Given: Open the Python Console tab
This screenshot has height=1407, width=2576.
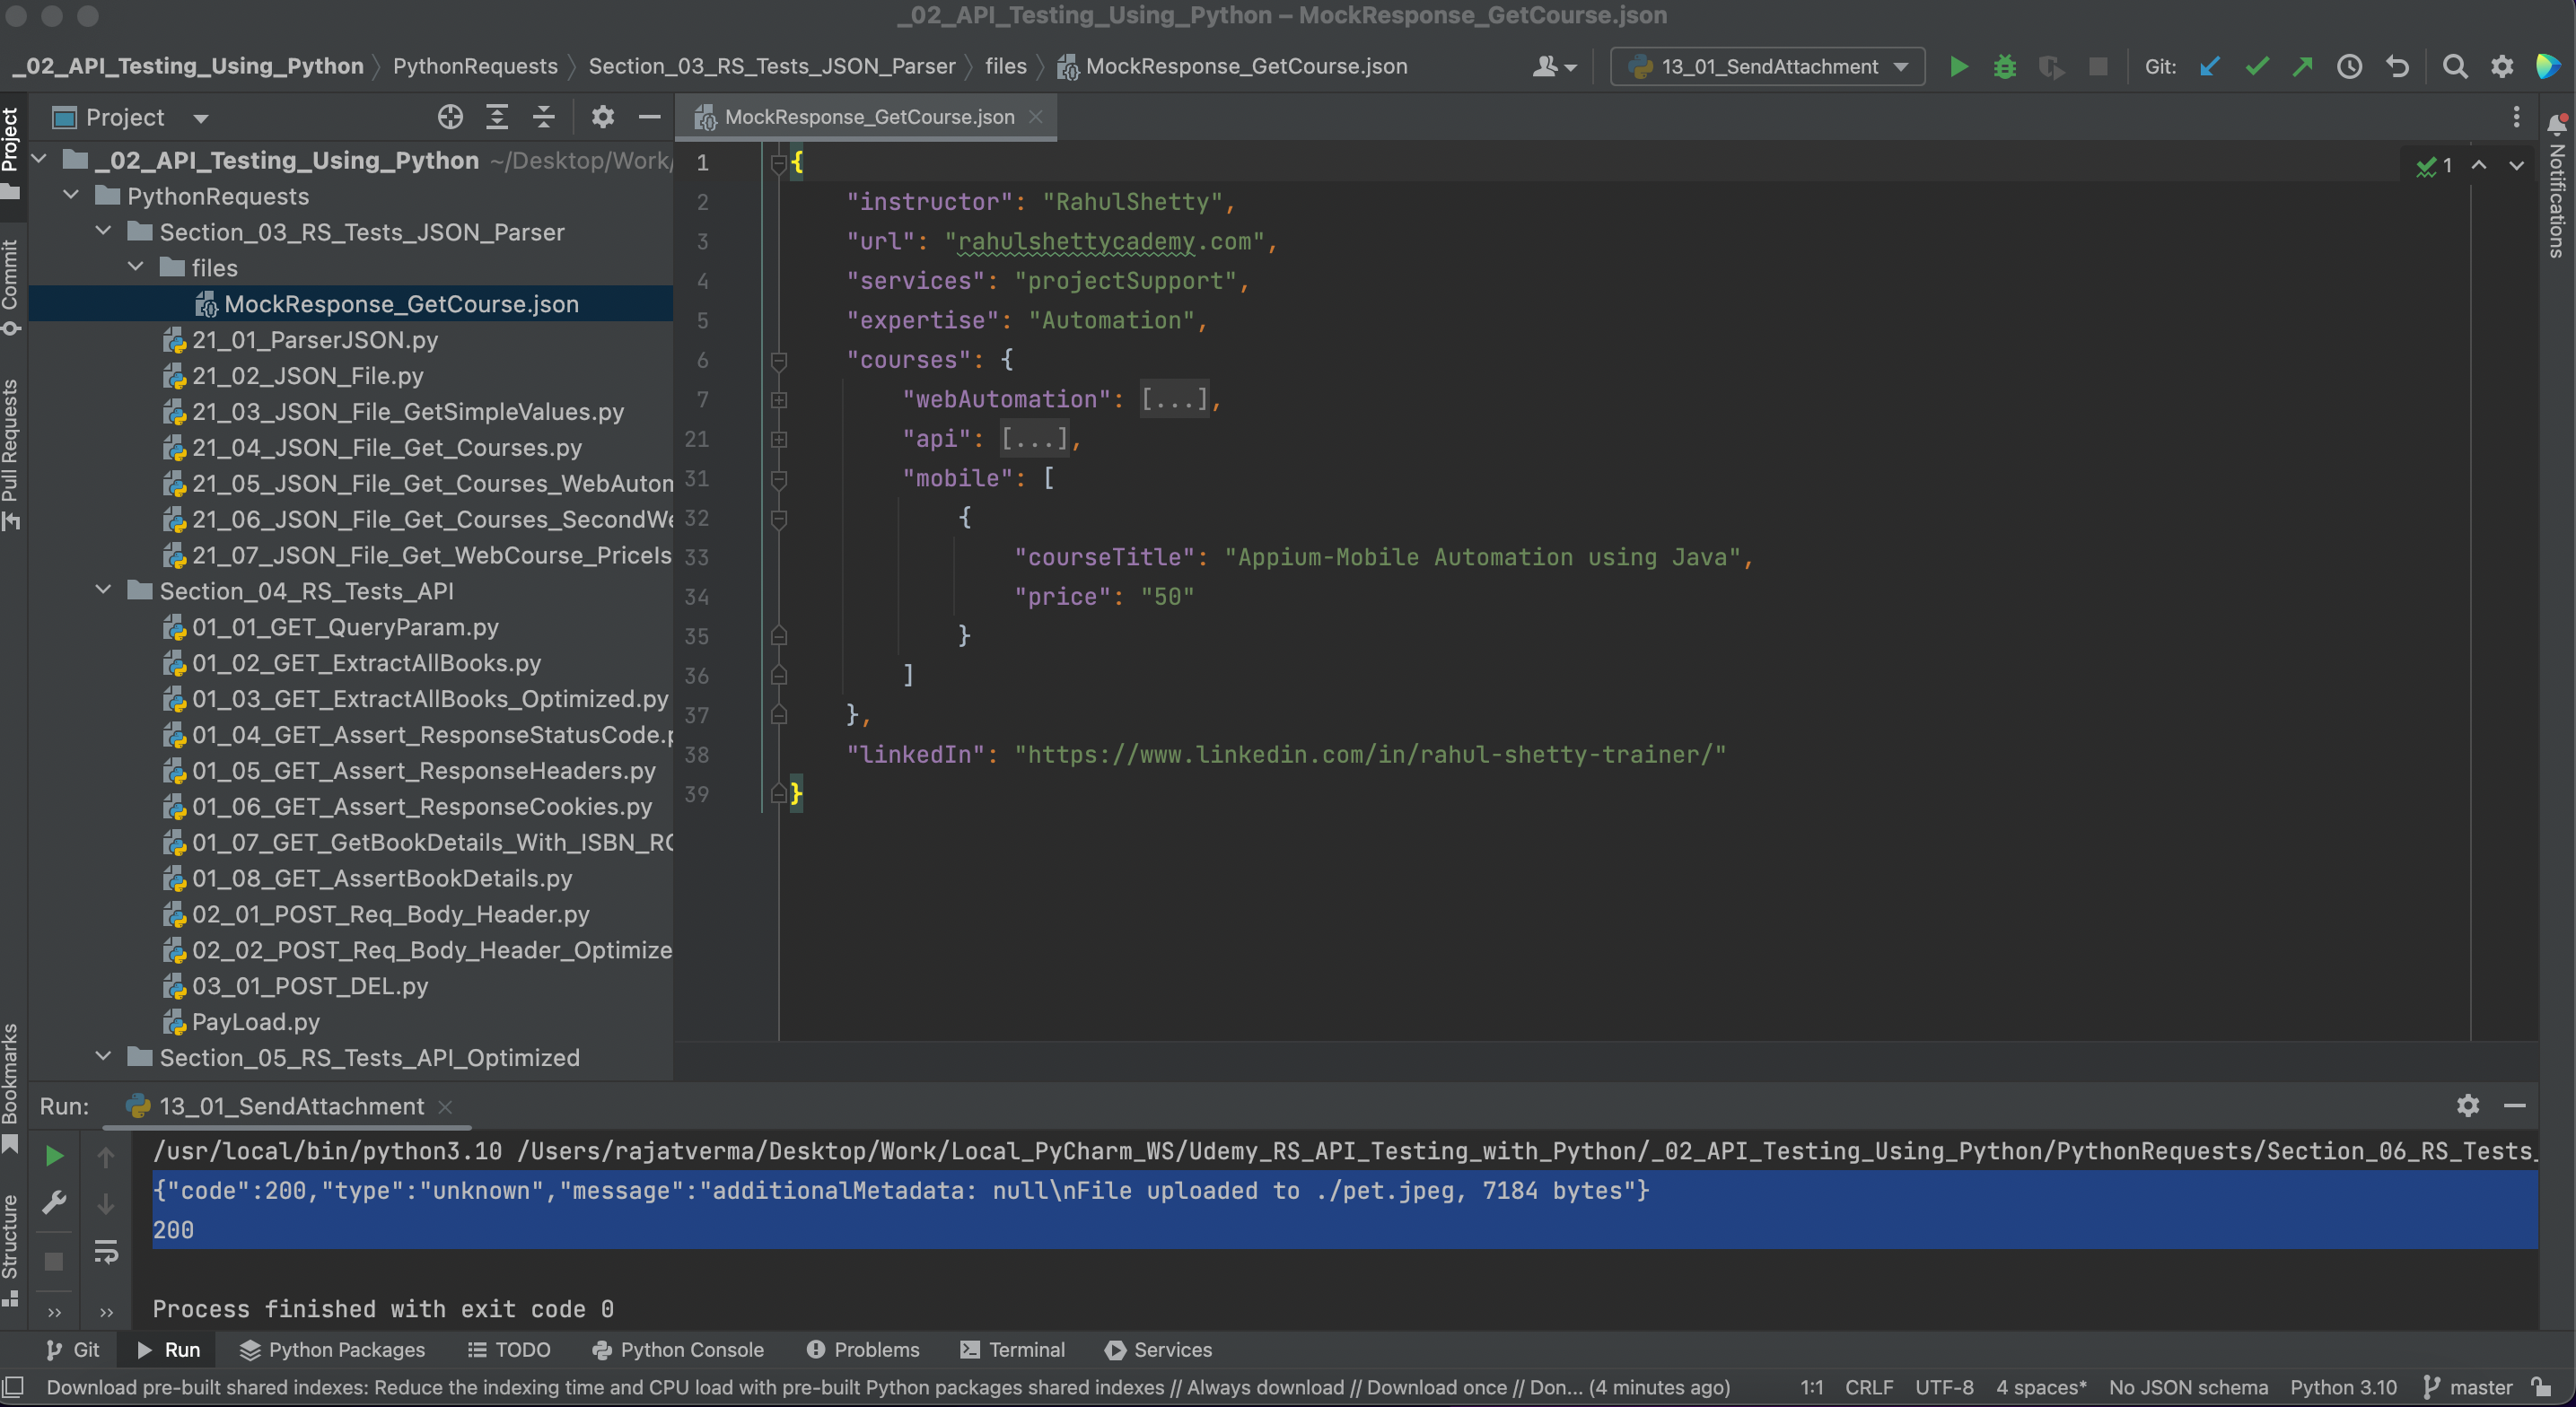Looking at the screenshot, I should click(x=678, y=1350).
